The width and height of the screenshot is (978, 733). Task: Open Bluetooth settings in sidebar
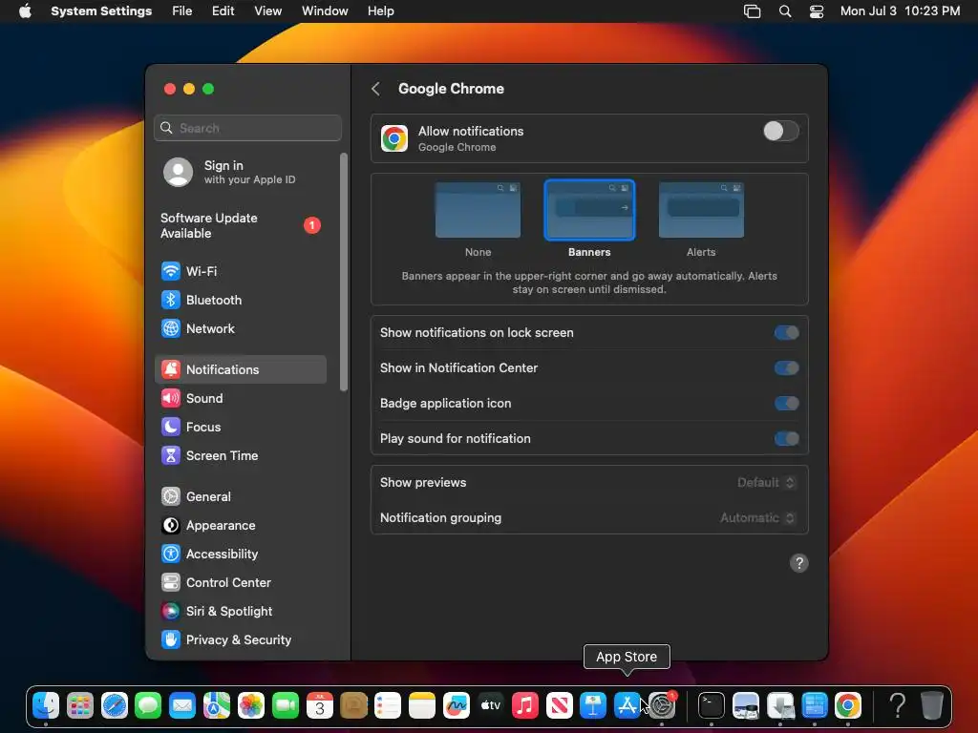pyautogui.click(x=240, y=300)
